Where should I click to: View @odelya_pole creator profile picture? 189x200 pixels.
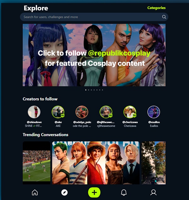click(x=82, y=112)
